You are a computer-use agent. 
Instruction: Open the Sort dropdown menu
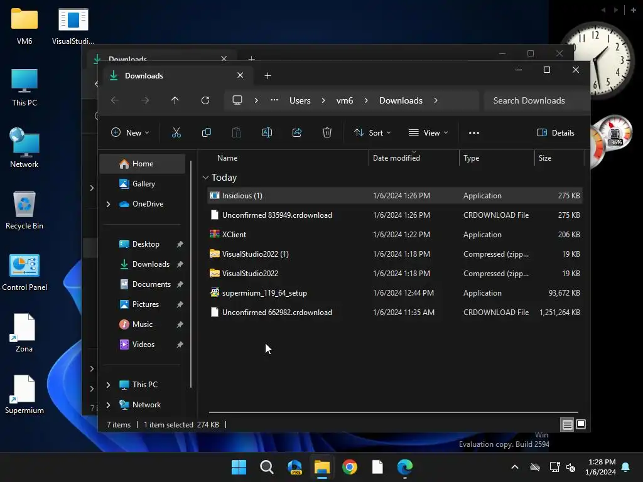(372, 132)
